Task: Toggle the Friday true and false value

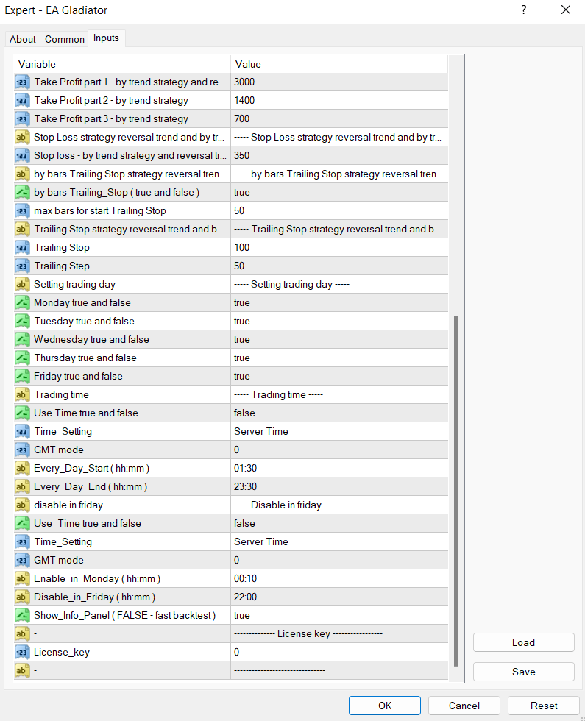Action: (x=338, y=376)
